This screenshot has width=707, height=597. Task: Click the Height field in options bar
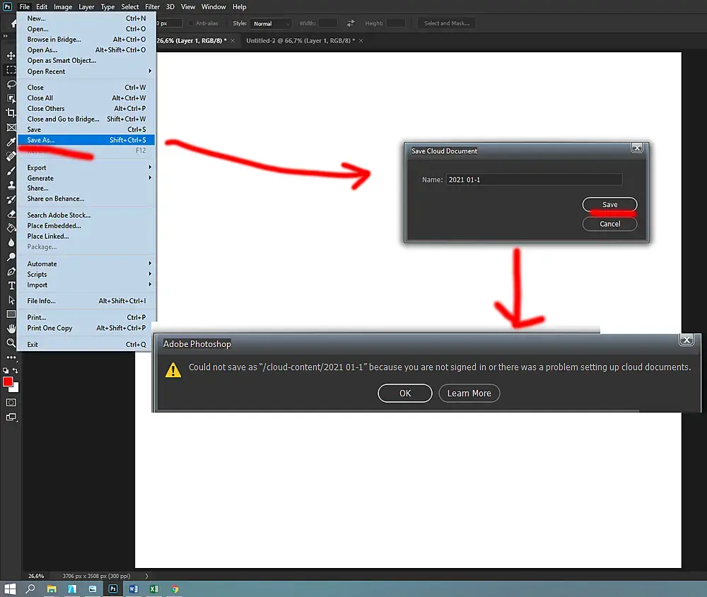pos(396,23)
